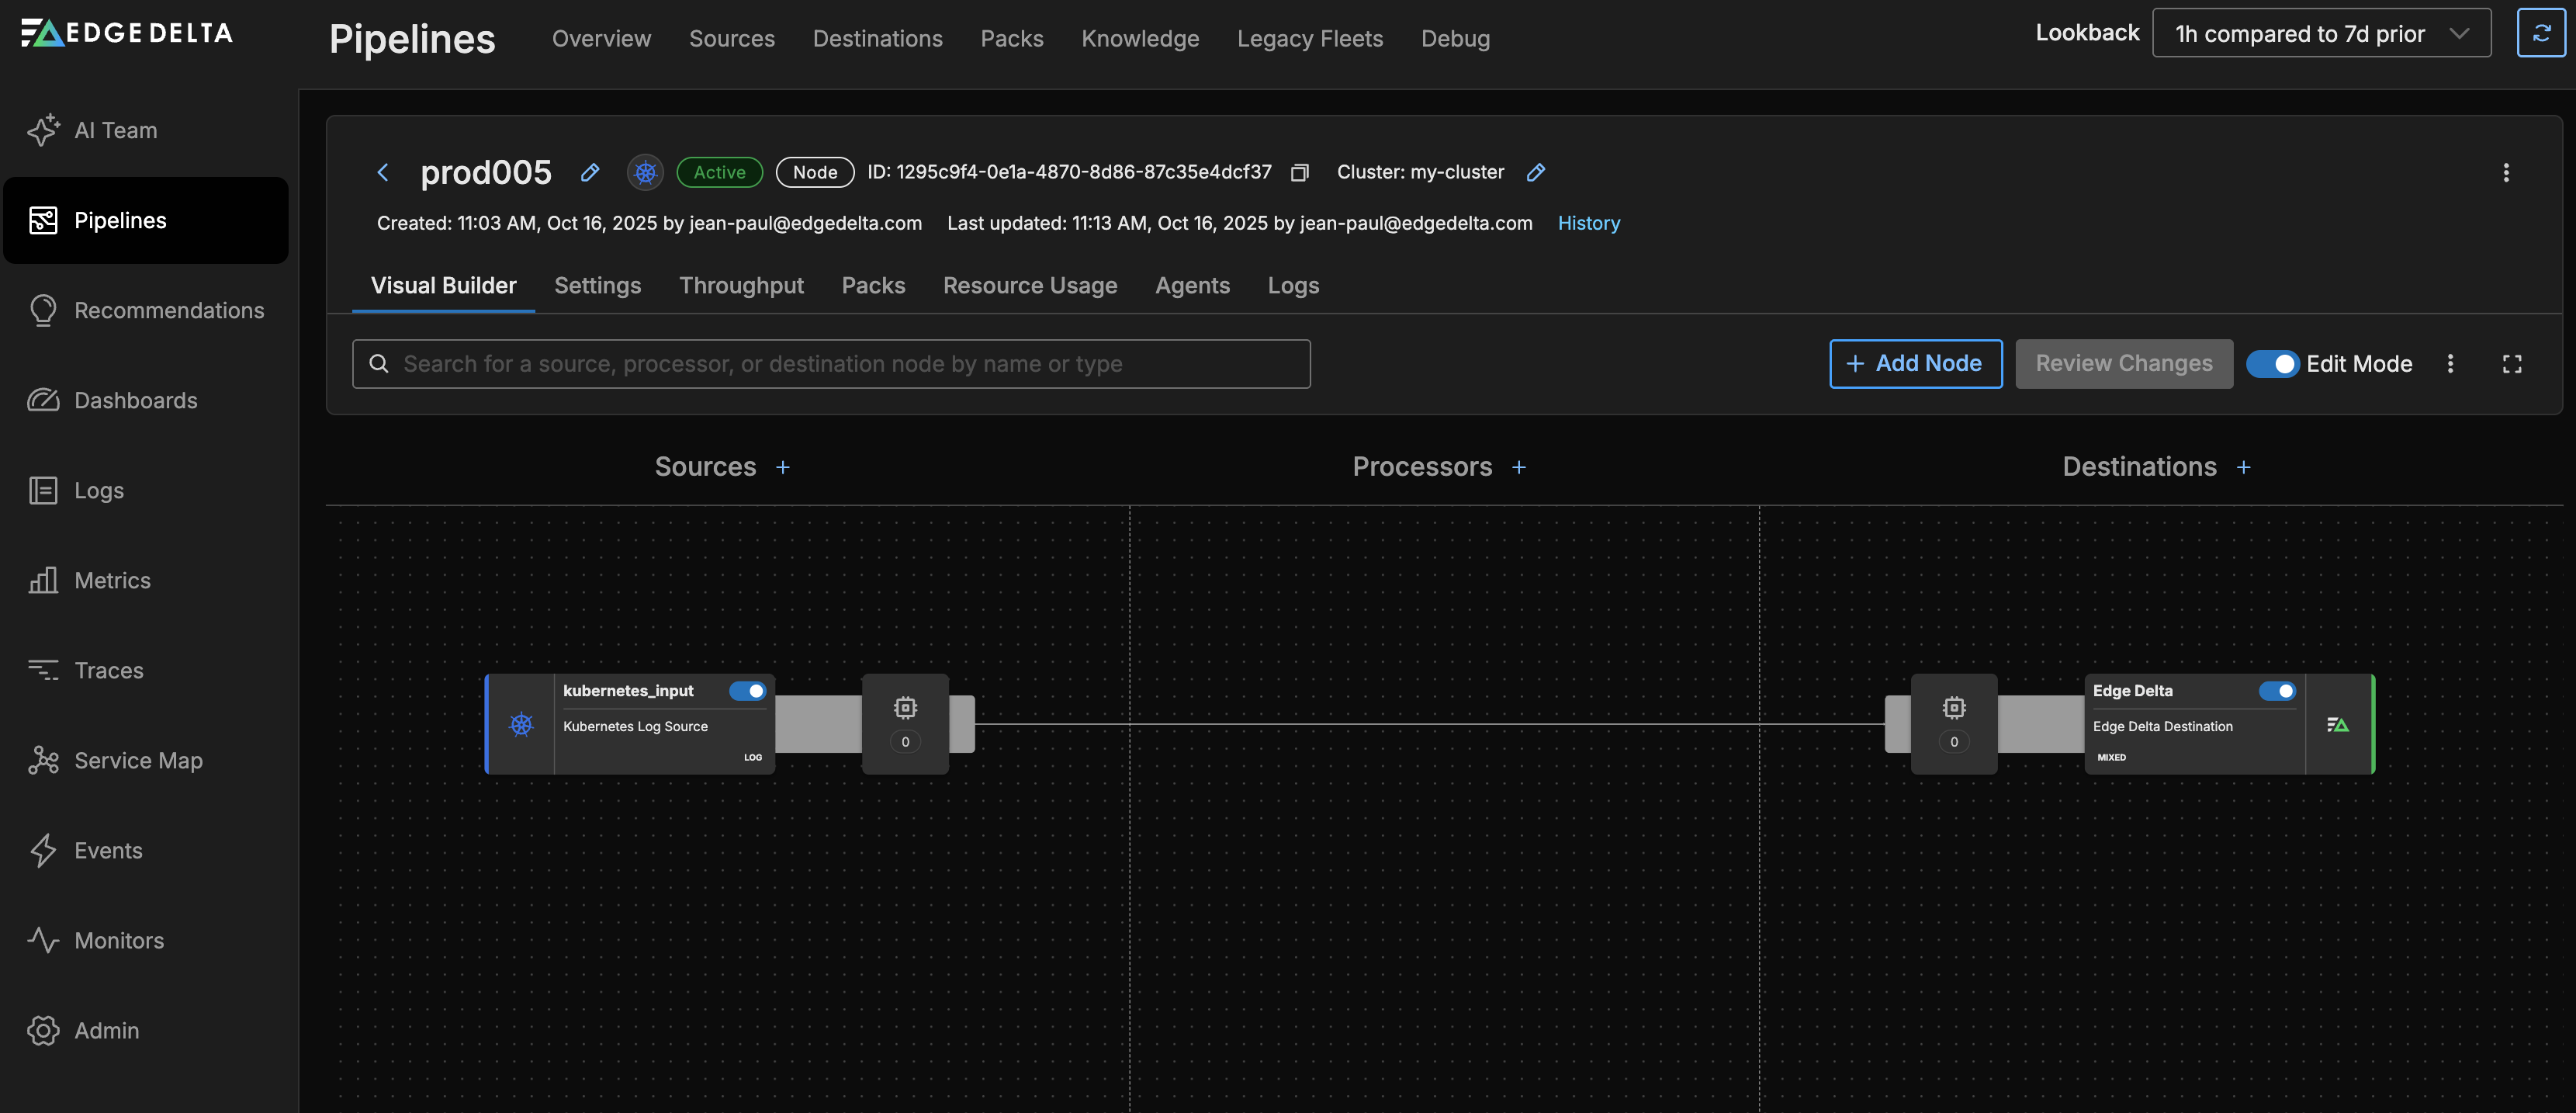The height and width of the screenshot is (1113, 2576).
Task: Copy the pipeline ID with the copy icon
Action: point(1299,173)
